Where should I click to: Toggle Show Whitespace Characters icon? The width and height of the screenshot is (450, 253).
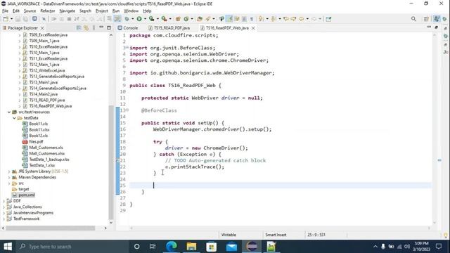[252, 19]
